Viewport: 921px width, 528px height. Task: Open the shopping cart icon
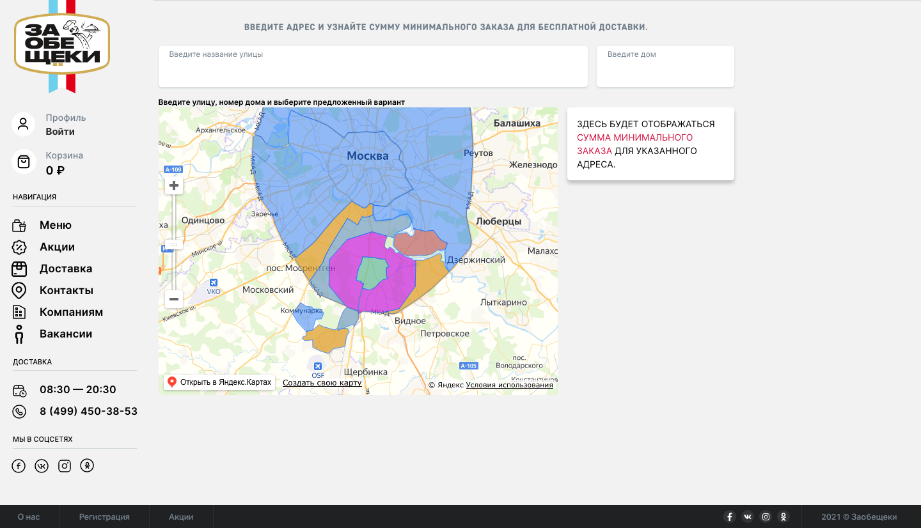tap(24, 162)
